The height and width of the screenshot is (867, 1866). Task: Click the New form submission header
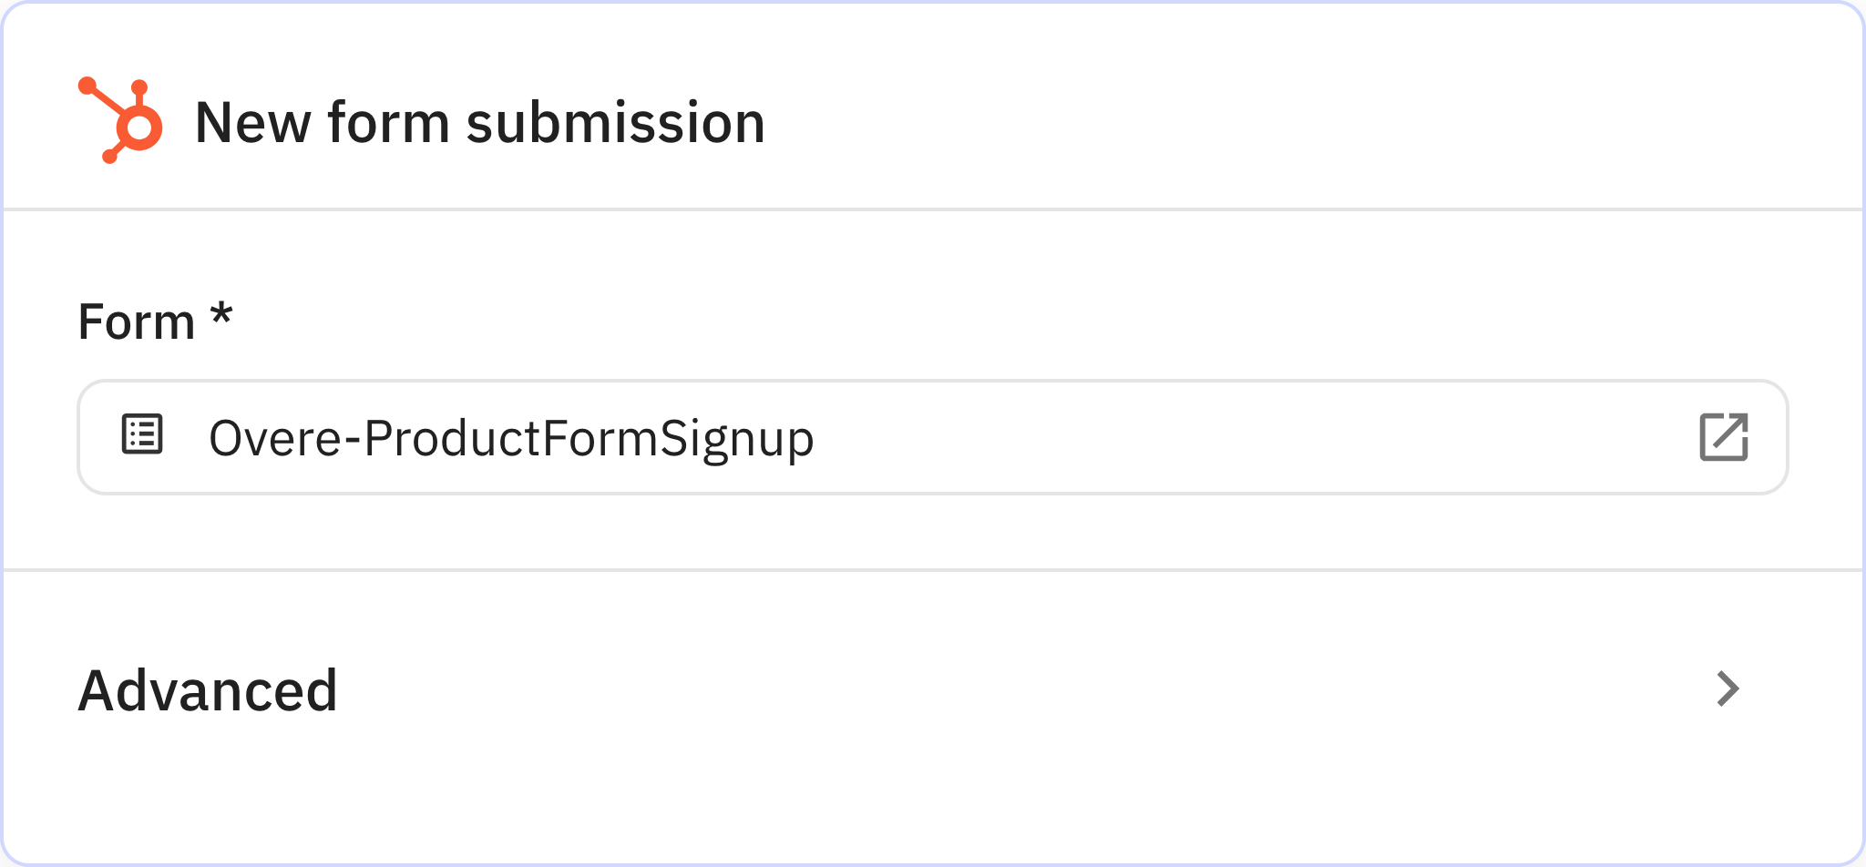pos(481,121)
